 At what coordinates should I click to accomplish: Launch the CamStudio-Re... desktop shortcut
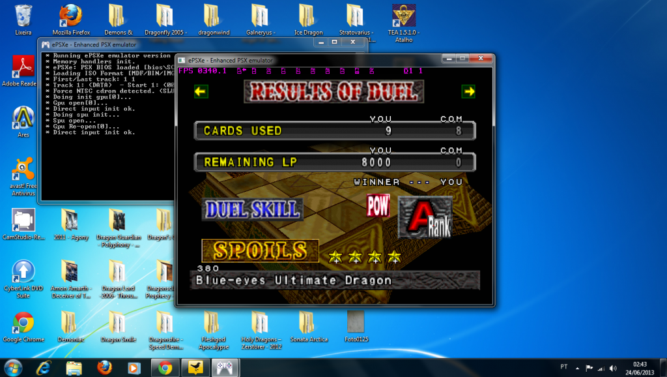click(x=23, y=224)
